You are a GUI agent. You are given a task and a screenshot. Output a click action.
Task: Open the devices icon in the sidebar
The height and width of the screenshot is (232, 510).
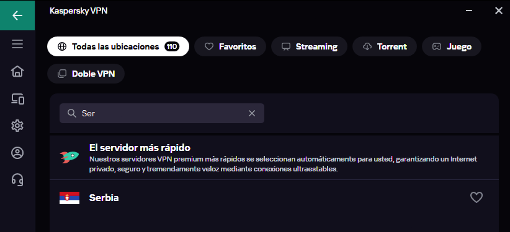pyautogui.click(x=17, y=98)
